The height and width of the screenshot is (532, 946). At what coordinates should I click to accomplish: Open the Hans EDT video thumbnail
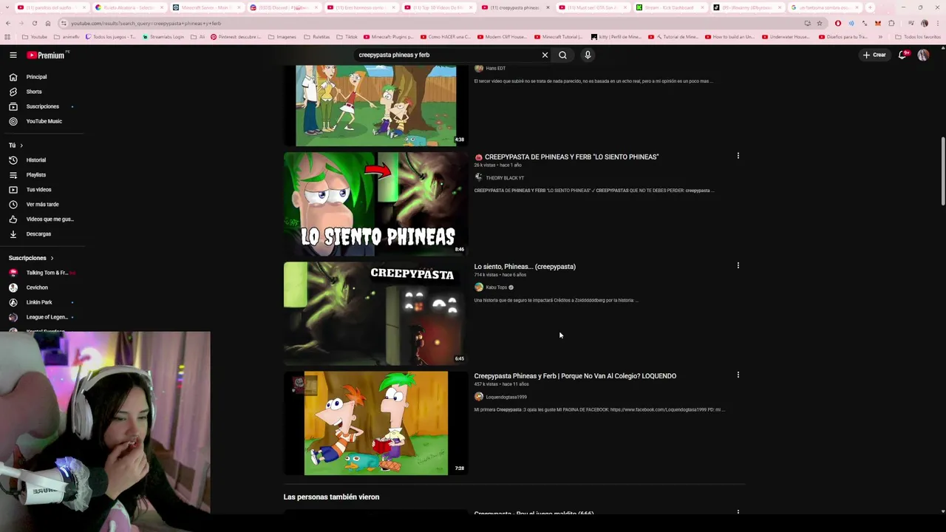click(375, 106)
